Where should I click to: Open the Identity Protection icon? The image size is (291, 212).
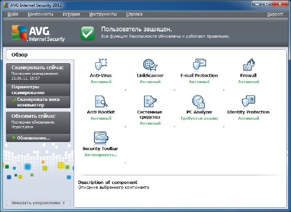[248, 101]
